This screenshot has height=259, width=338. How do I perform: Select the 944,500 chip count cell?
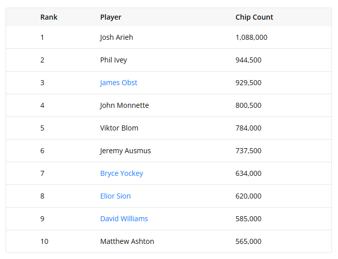tap(248, 60)
